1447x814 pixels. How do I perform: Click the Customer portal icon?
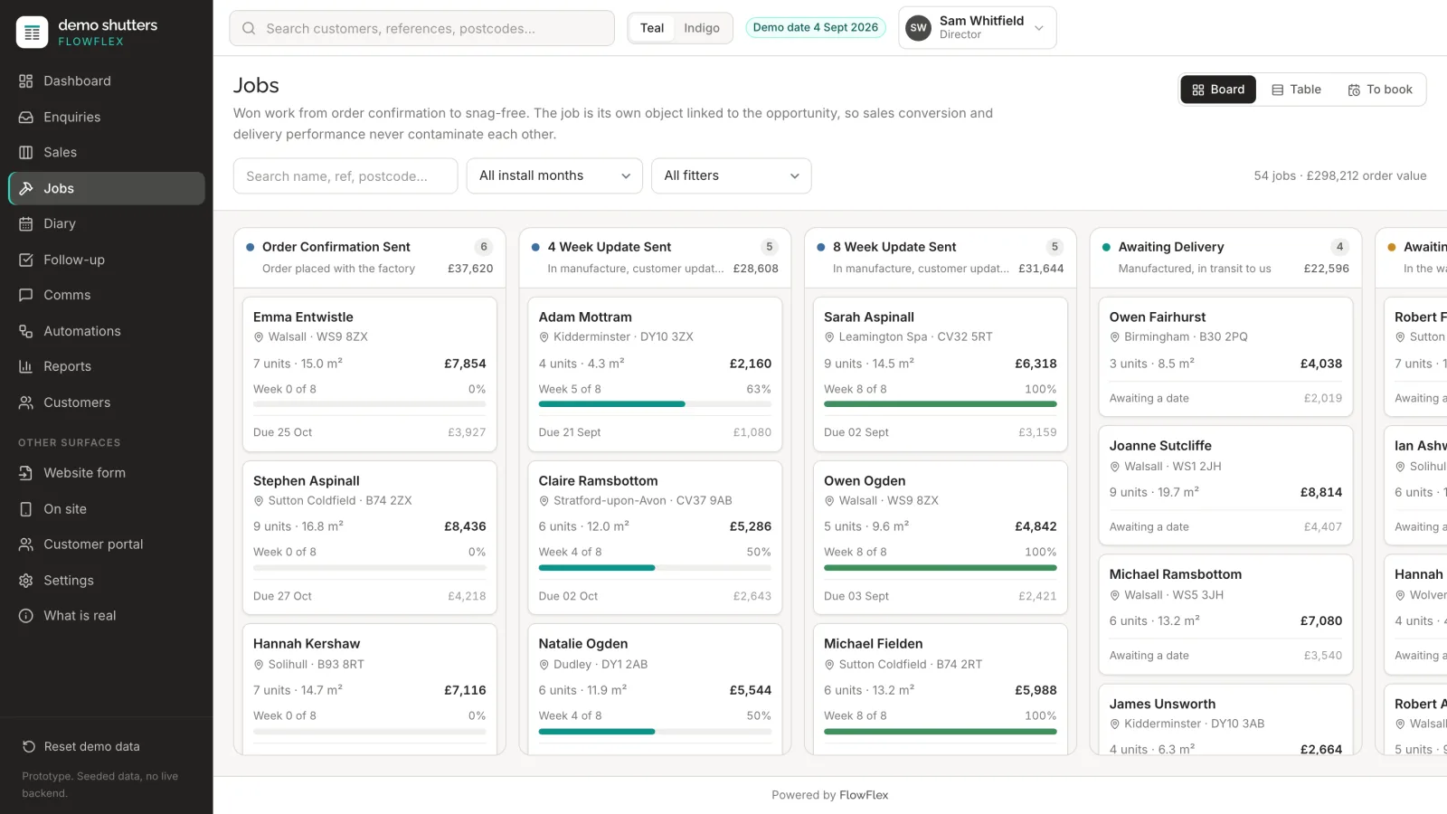coord(26,544)
